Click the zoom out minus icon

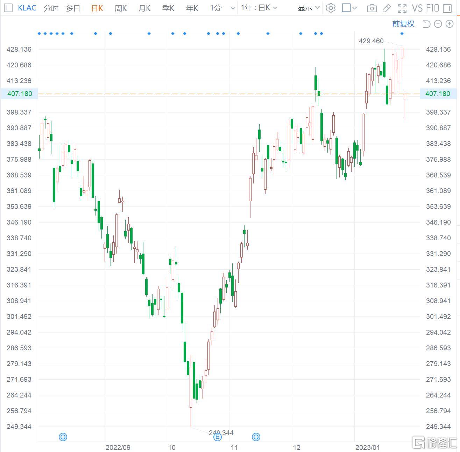tap(438, 24)
